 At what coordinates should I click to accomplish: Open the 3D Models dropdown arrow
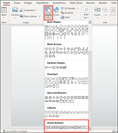[x=78, y=9]
